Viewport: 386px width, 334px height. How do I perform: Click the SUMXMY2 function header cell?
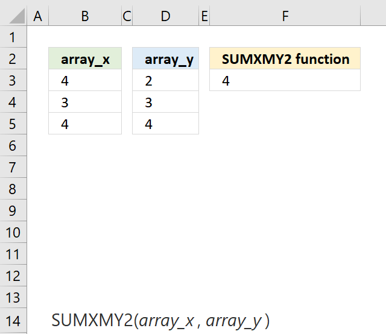click(285, 58)
